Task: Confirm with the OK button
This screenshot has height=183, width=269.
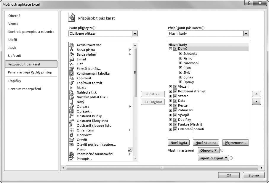Action: pyautogui.click(x=229, y=175)
